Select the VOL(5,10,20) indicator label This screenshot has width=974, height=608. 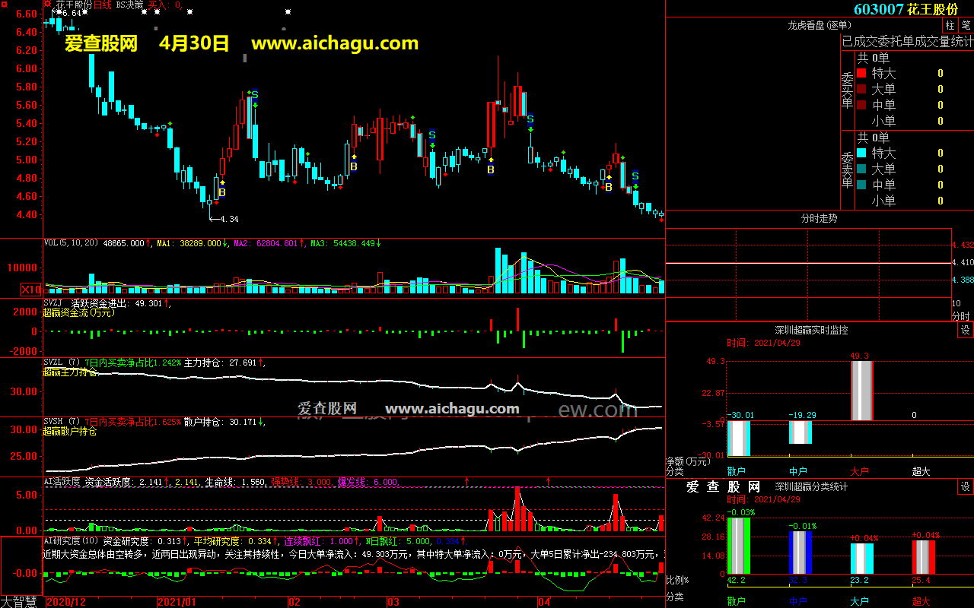coord(72,243)
